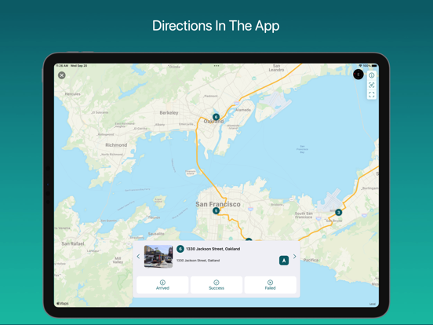Screen dimensions: 433x325
Task: Tap the Sausalito label on the map
Action: (156, 233)
